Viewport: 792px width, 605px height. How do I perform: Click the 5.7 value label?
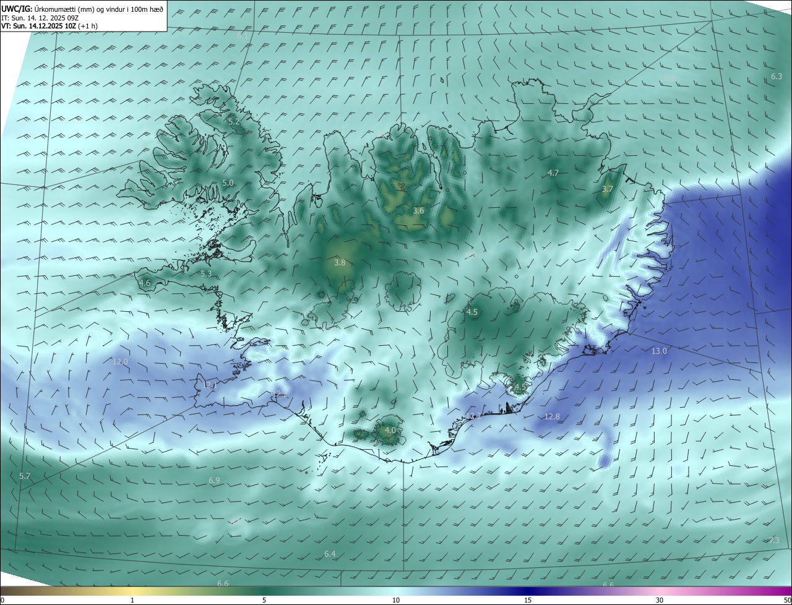(x=25, y=476)
